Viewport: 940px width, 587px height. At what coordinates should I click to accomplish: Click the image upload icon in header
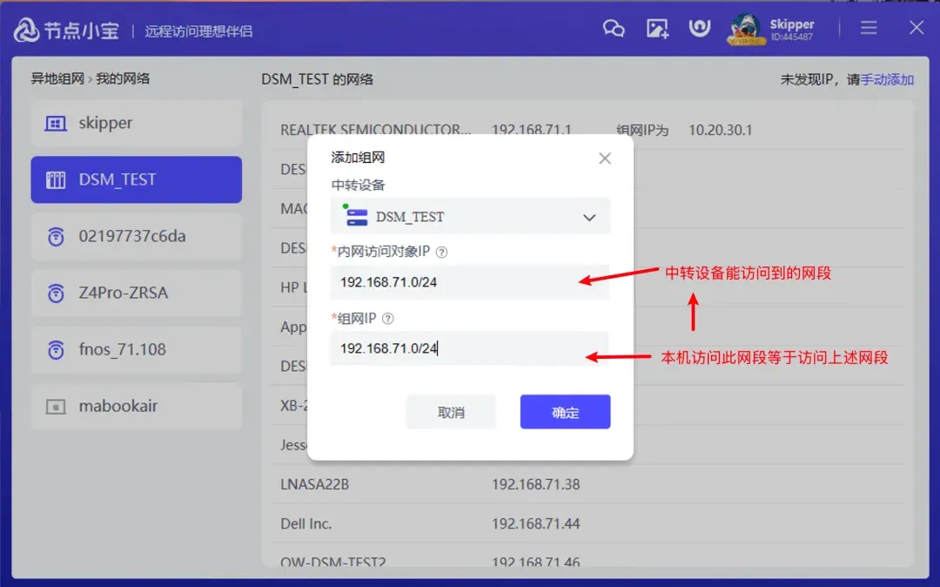click(x=657, y=29)
